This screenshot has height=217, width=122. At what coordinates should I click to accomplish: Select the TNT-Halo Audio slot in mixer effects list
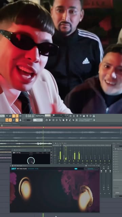(118, 149)
